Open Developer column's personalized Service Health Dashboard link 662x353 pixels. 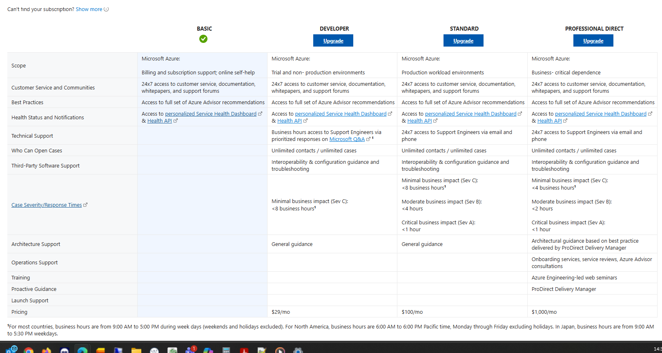[341, 114]
